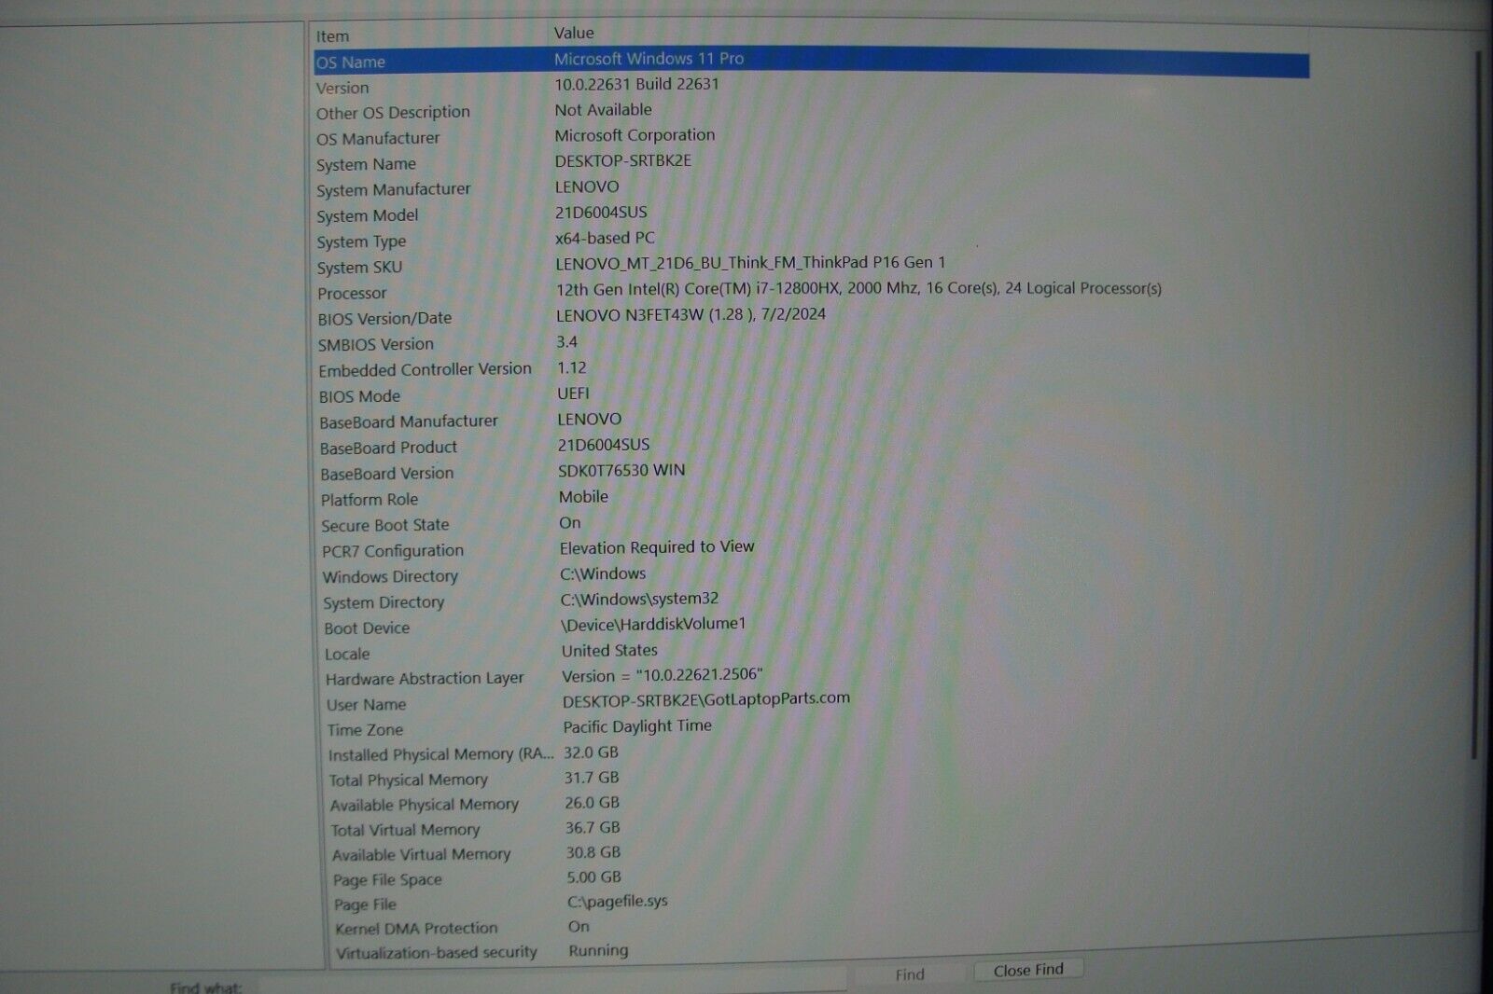The image size is (1493, 994).
Task: Click the Item column header
Action: [333, 35]
